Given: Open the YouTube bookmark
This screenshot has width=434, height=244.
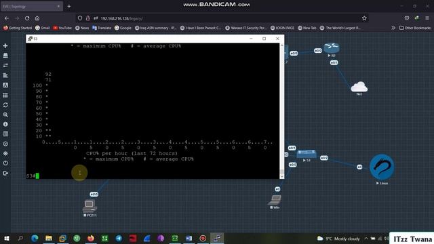Looking at the screenshot, I should pyautogui.click(x=62, y=28).
